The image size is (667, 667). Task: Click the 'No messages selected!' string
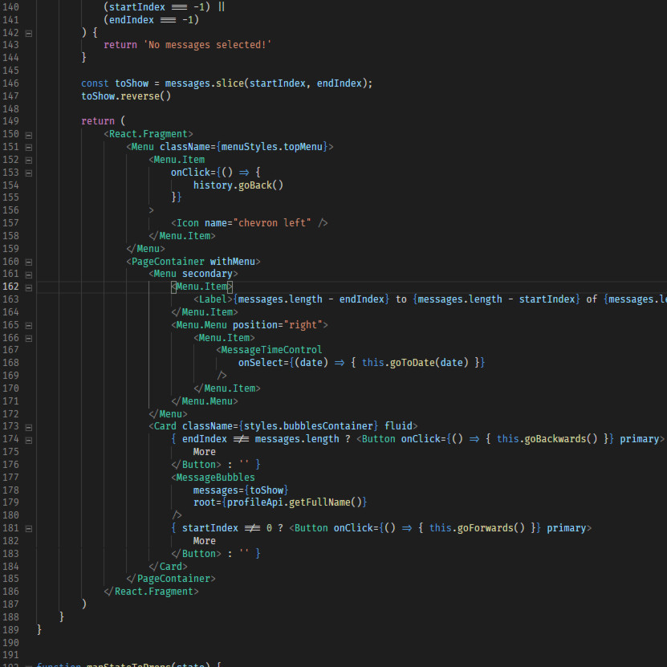[207, 46]
